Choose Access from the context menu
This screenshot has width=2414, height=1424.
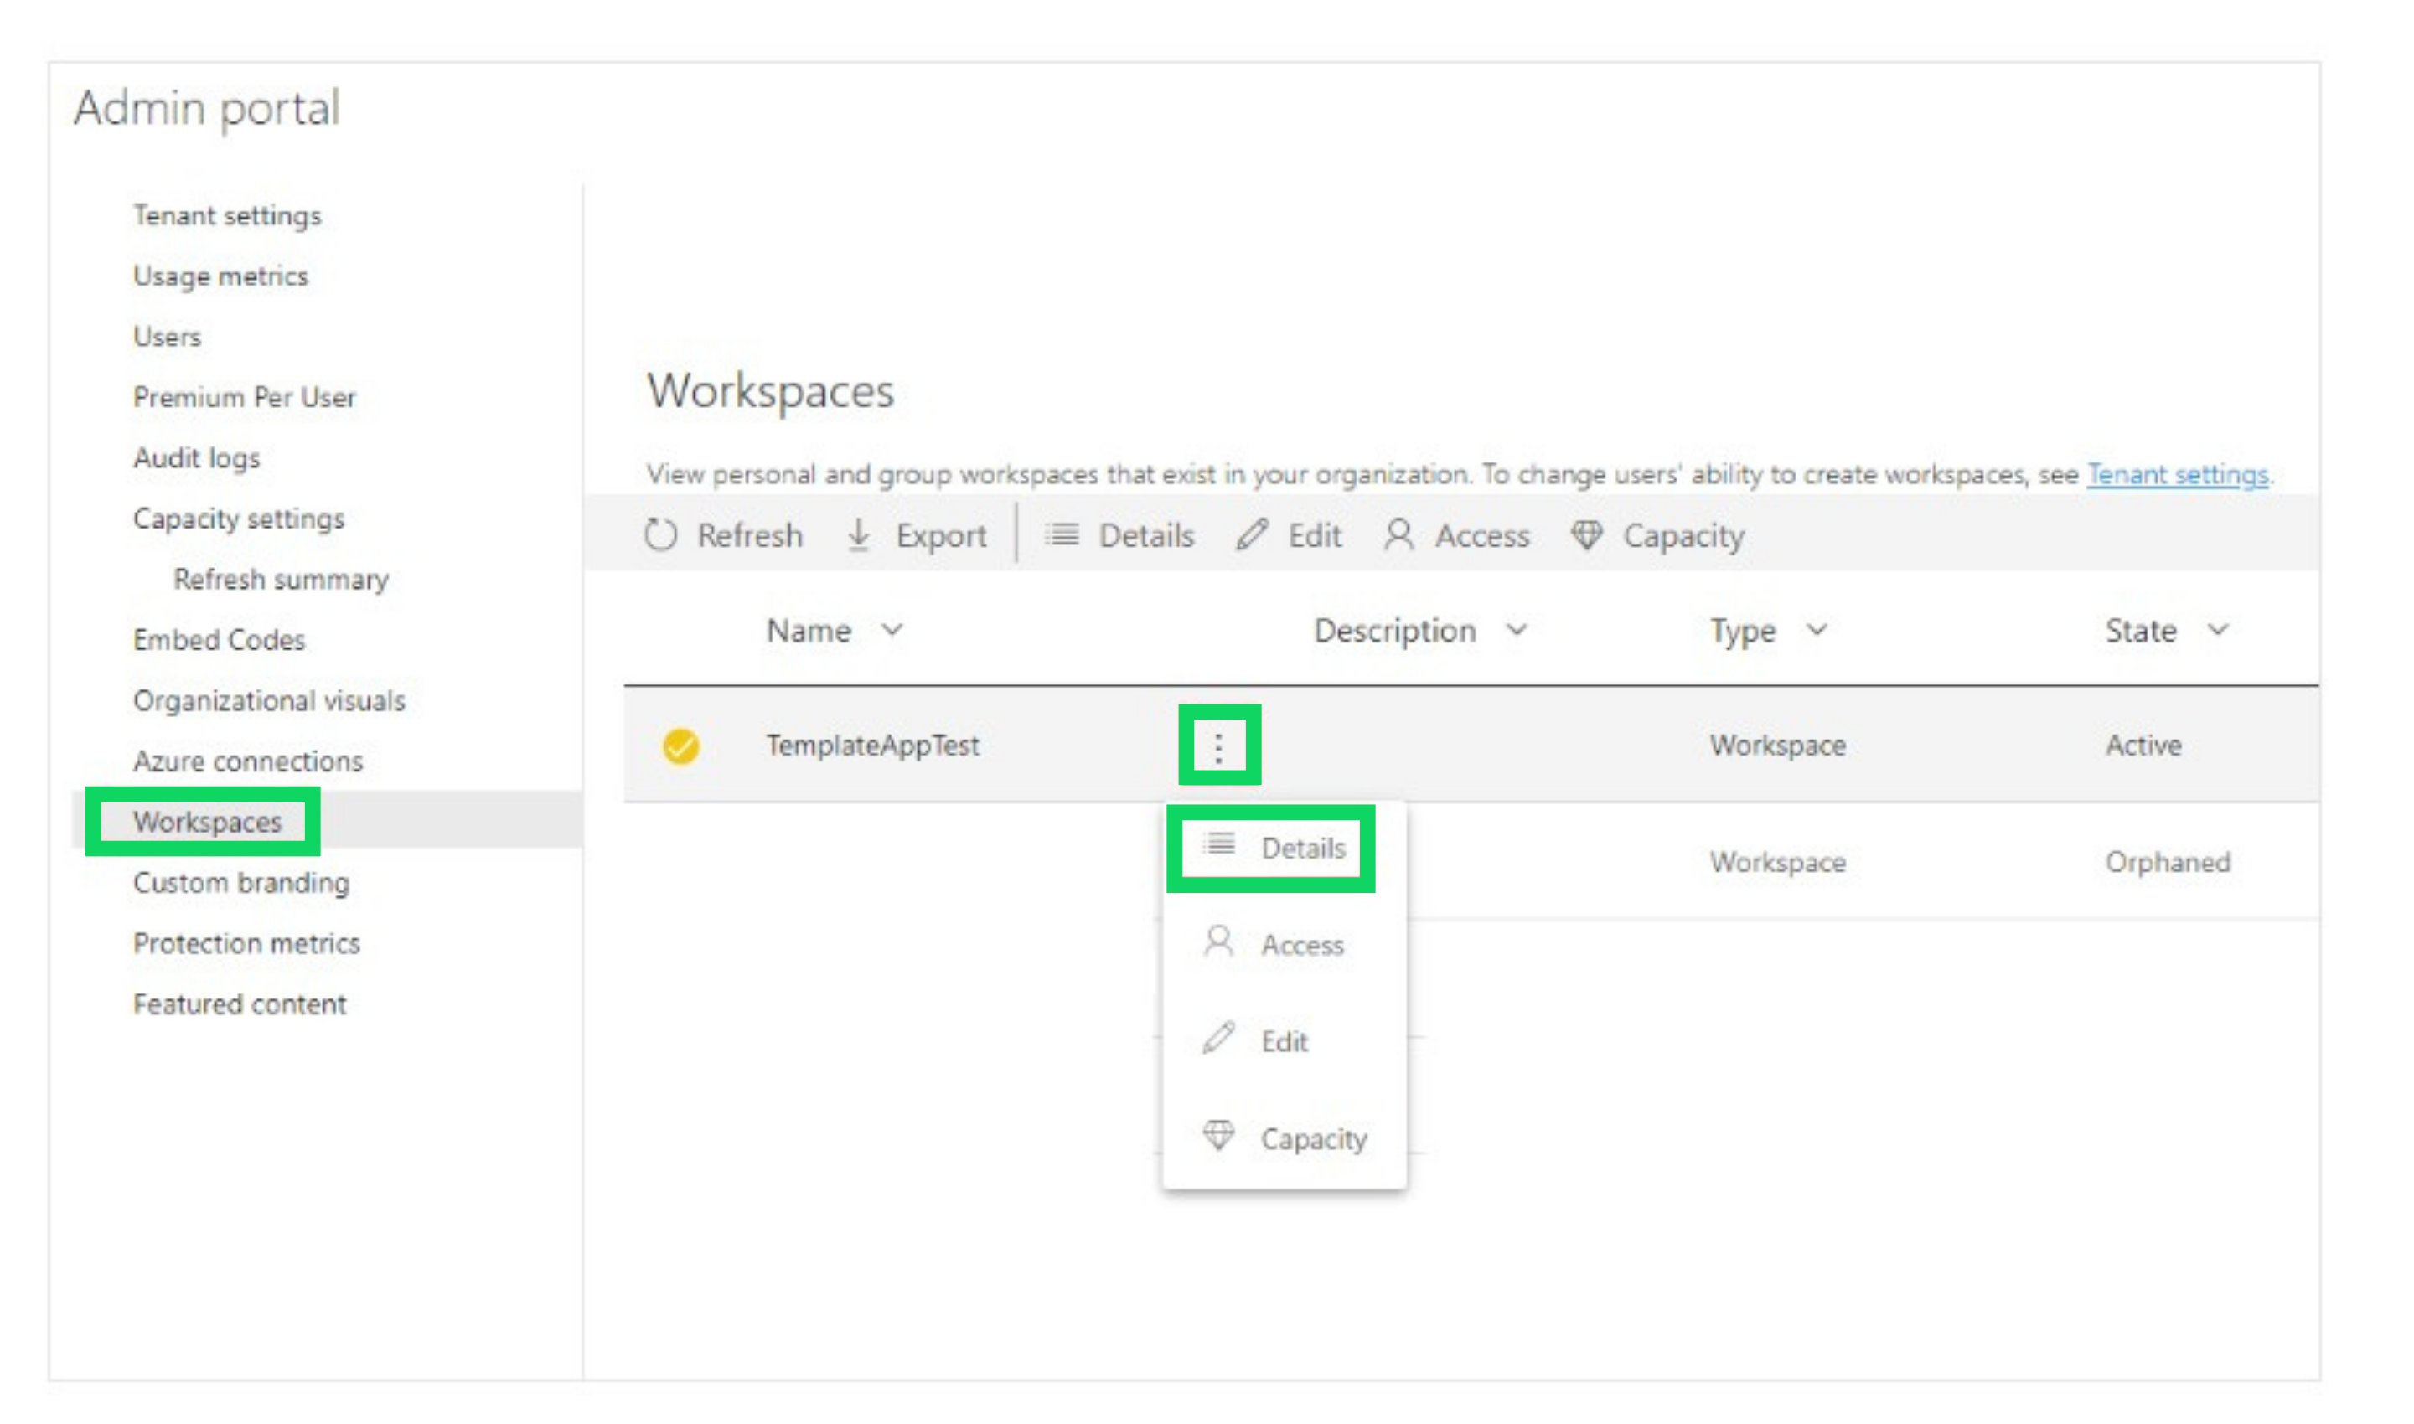pyautogui.click(x=1301, y=945)
